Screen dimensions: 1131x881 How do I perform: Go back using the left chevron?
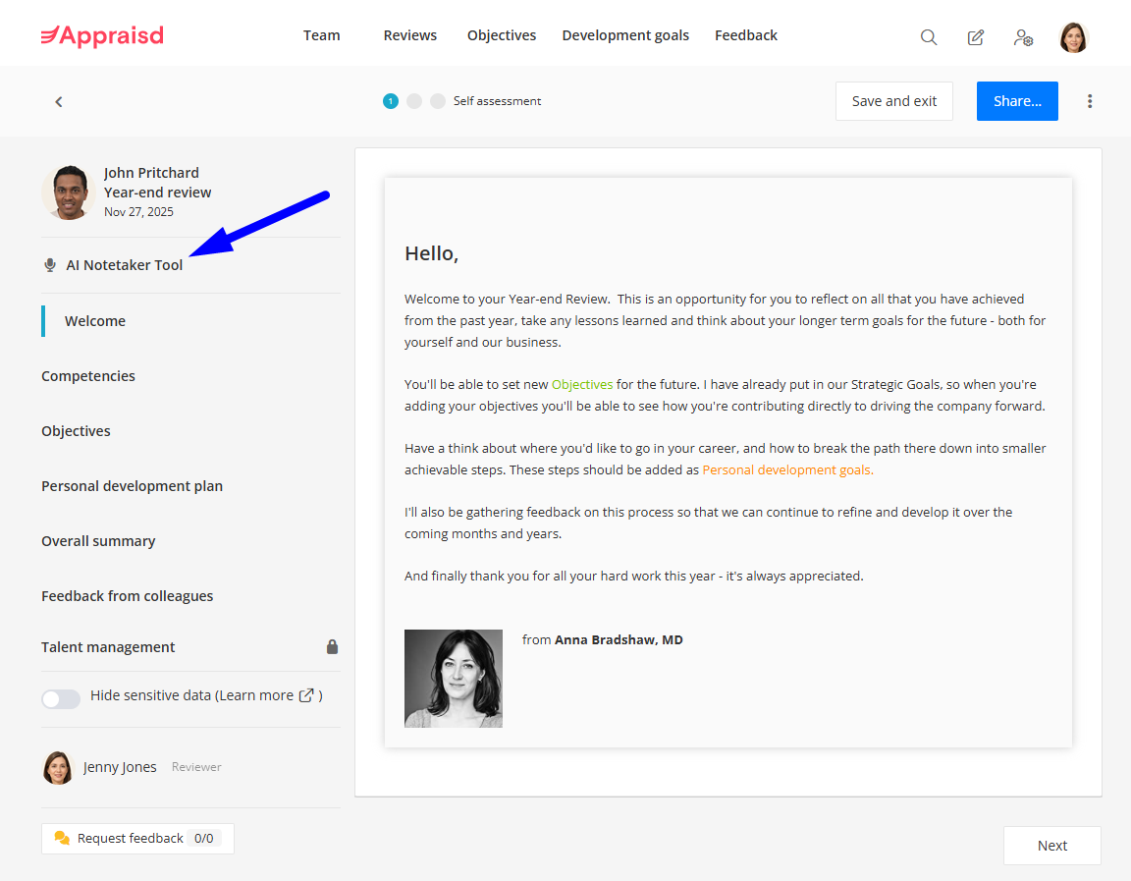[59, 101]
